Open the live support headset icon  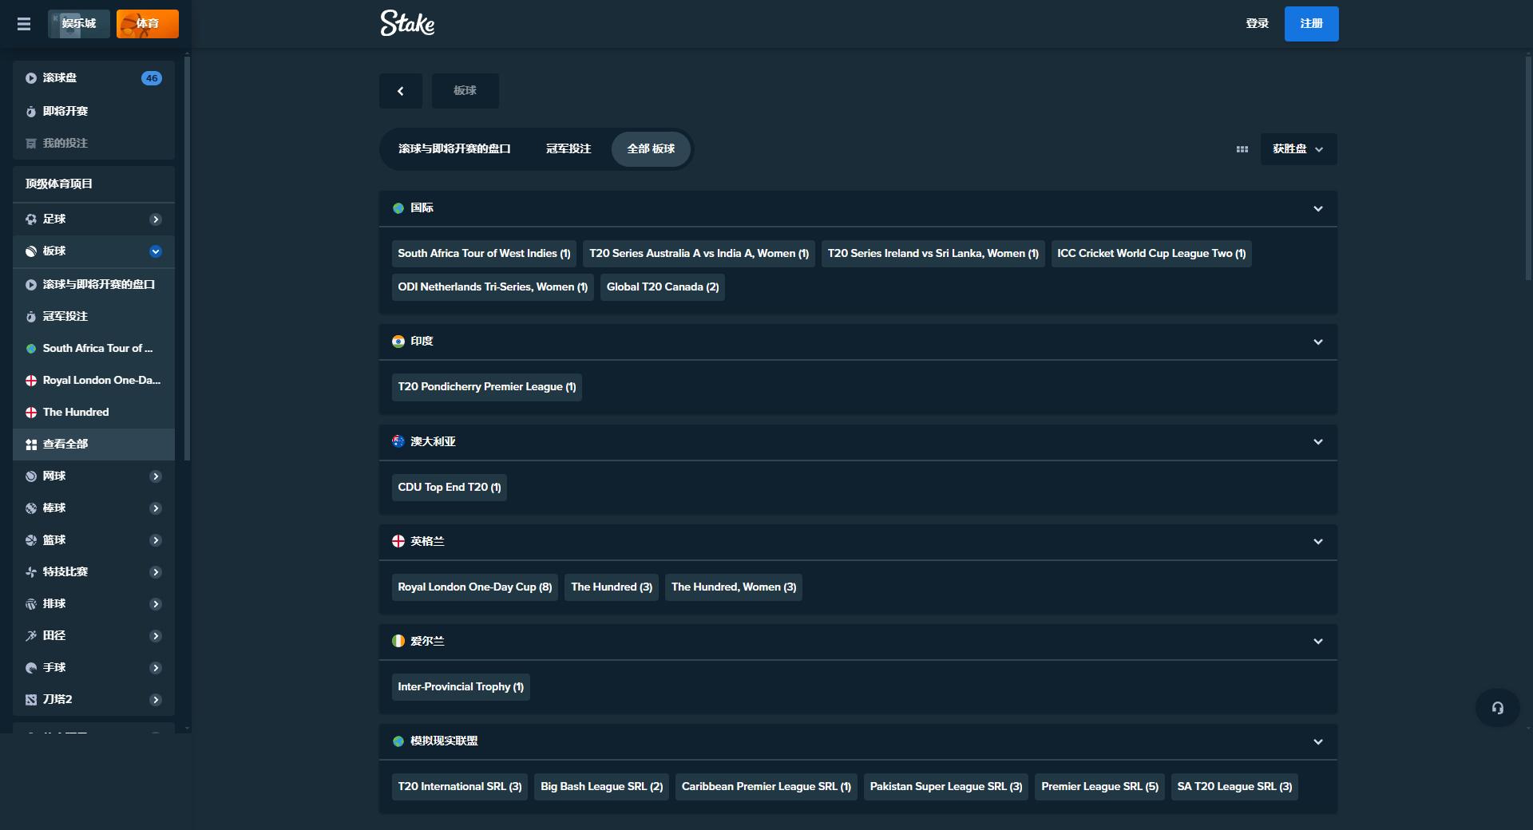[x=1497, y=708]
